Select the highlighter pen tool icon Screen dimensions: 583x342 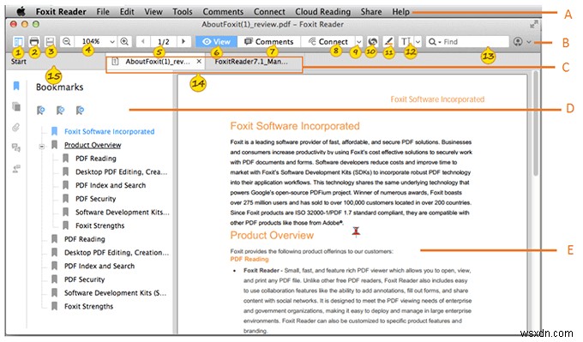coord(388,41)
